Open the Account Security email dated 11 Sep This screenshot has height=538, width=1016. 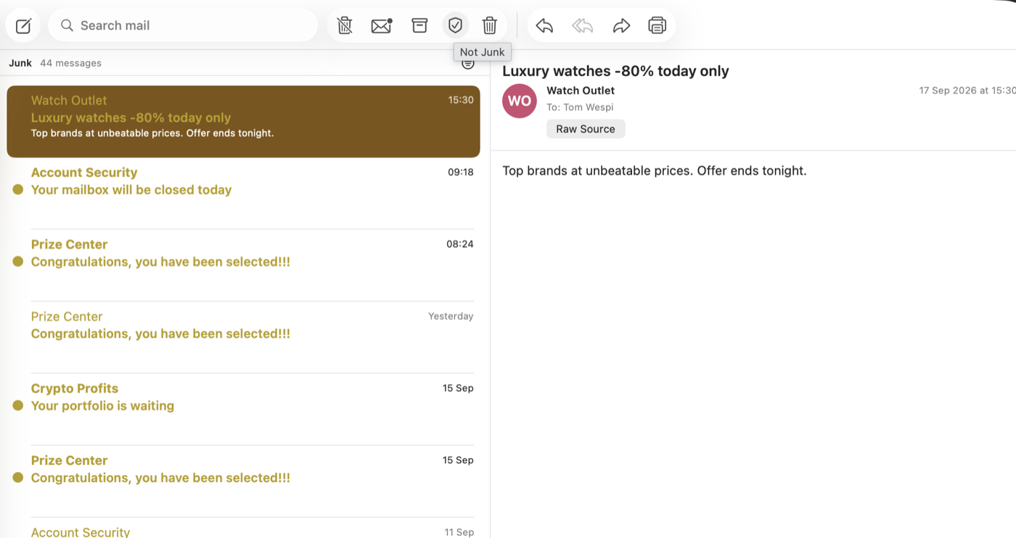click(243, 528)
